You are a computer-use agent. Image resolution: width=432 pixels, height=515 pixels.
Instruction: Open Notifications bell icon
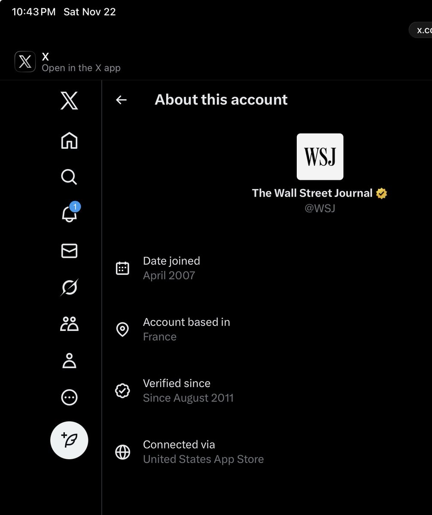point(69,213)
